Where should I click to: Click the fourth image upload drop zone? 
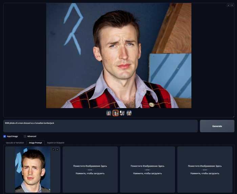(205, 170)
